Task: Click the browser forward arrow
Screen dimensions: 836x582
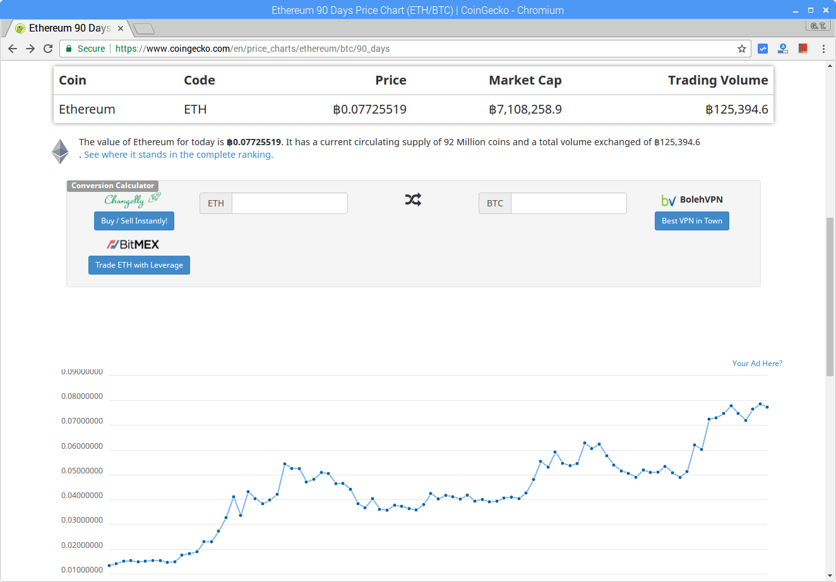Action: click(30, 49)
